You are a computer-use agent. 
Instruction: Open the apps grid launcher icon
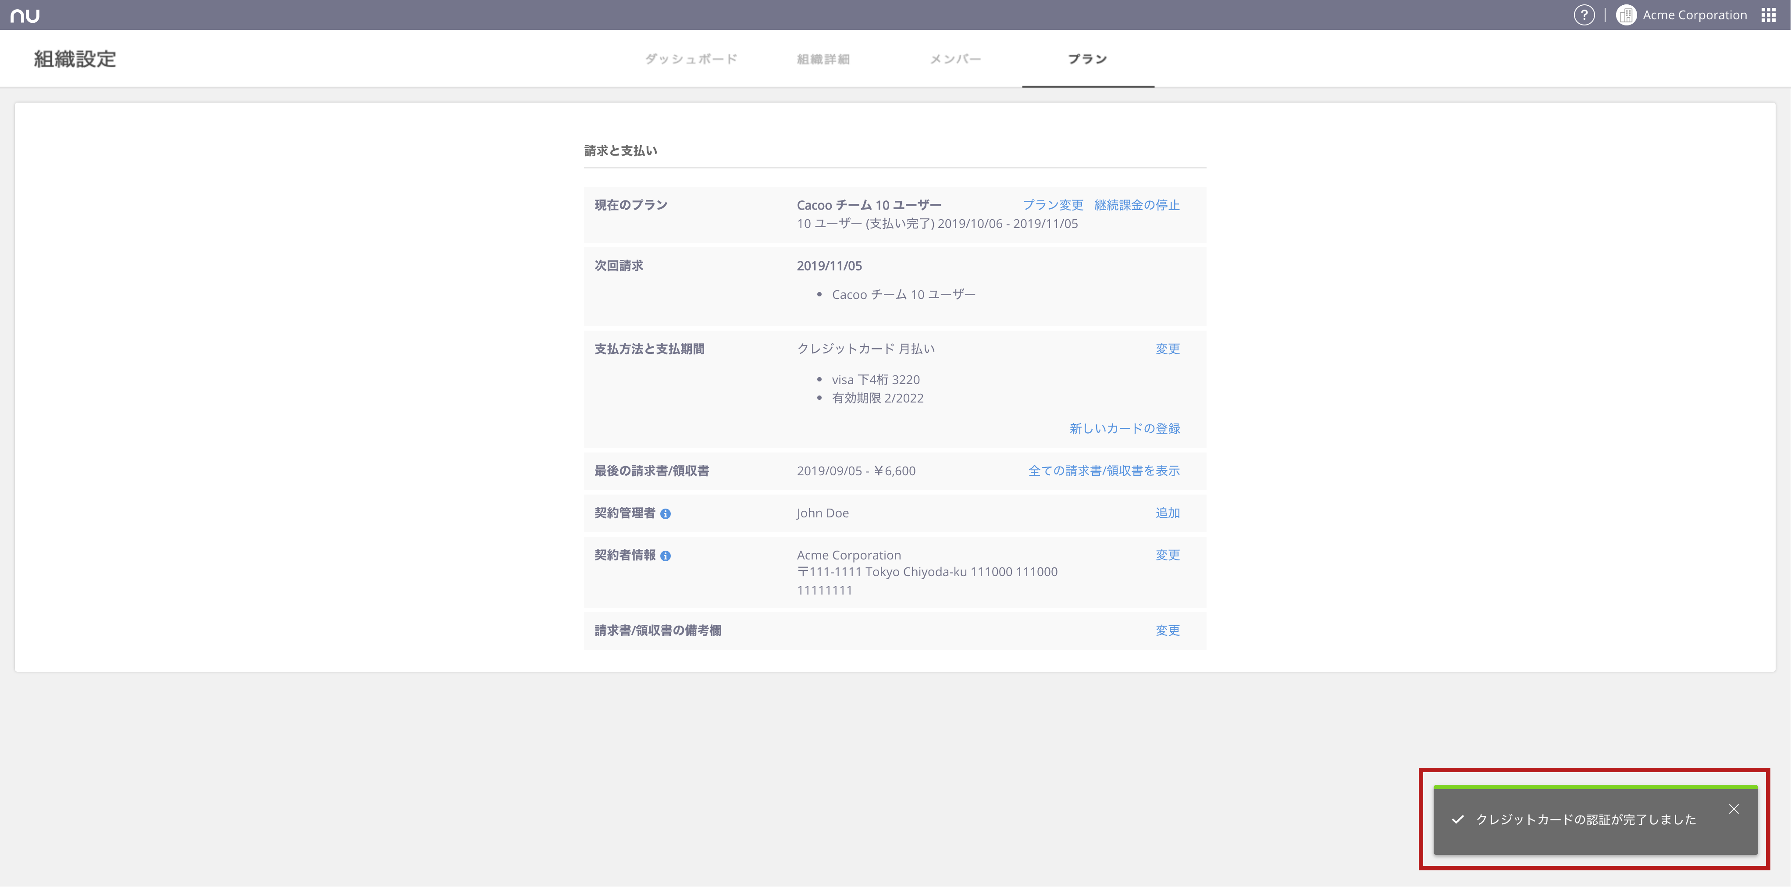(1769, 15)
